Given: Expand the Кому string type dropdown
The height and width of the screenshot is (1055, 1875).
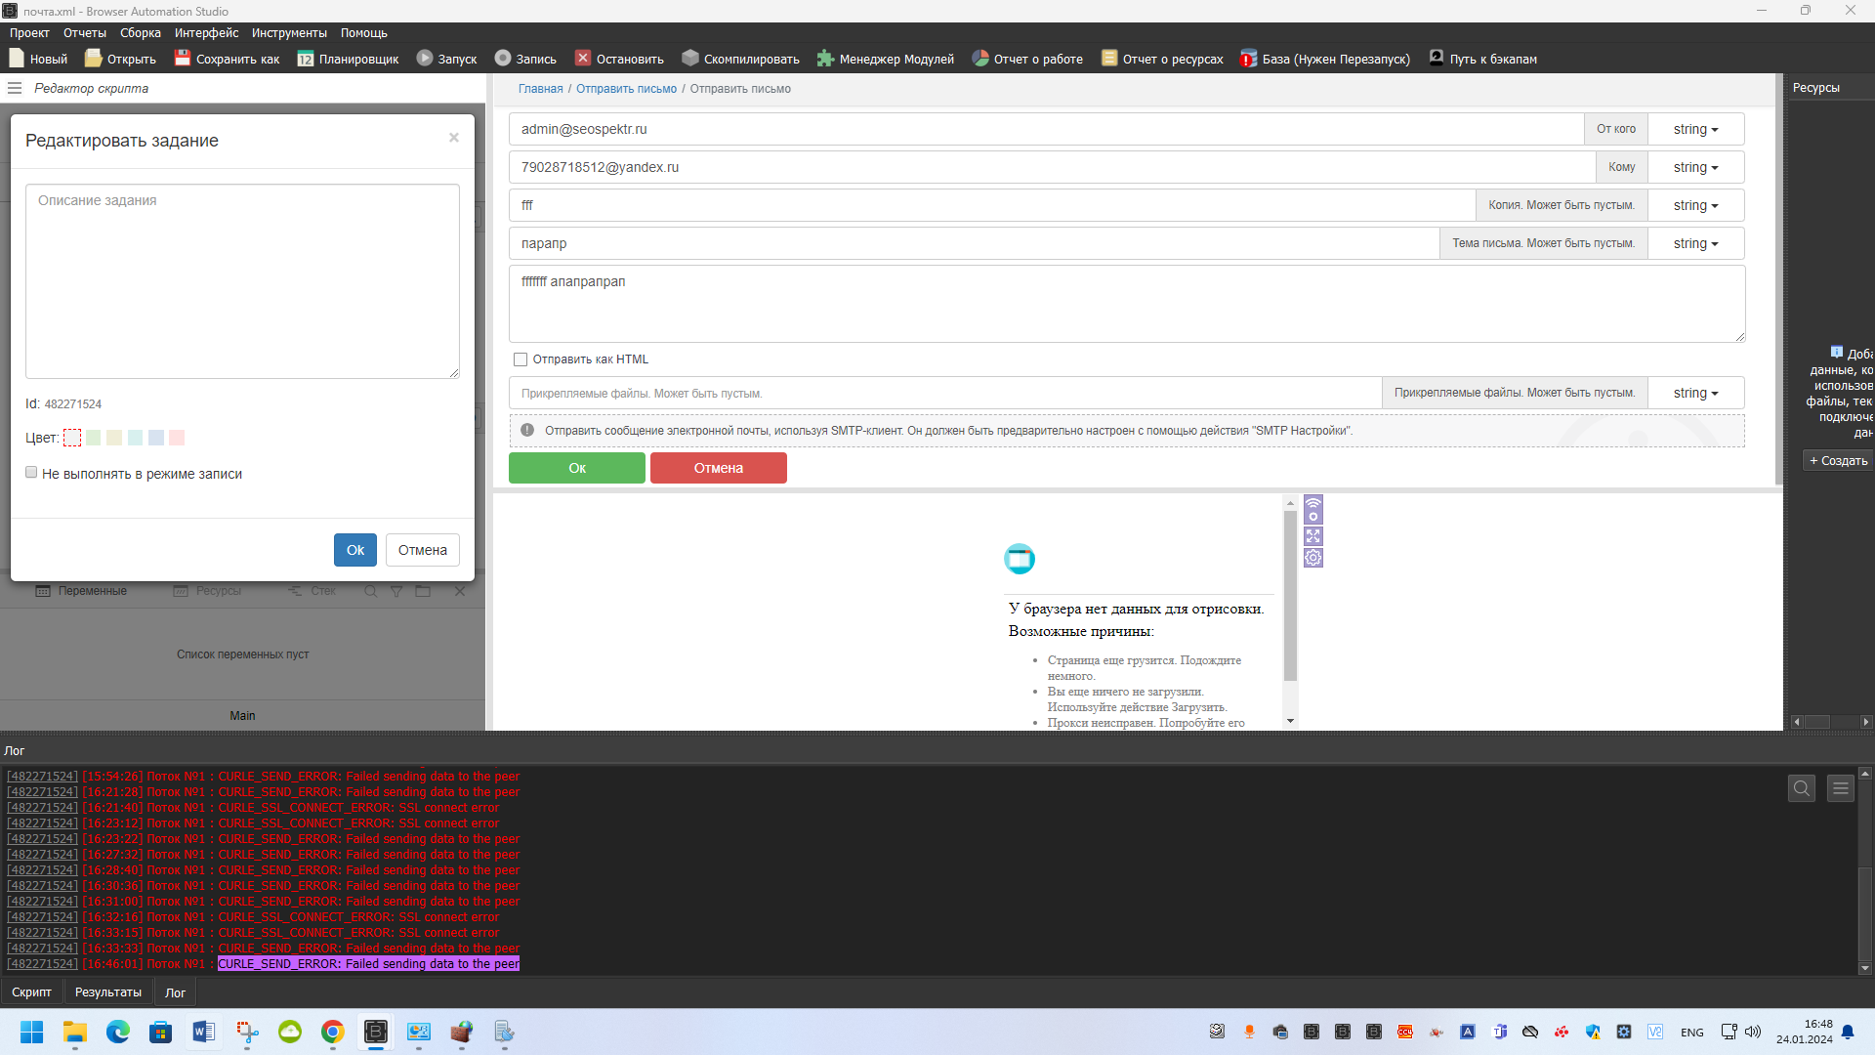Looking at the screenshot, I should (1695, 167).
